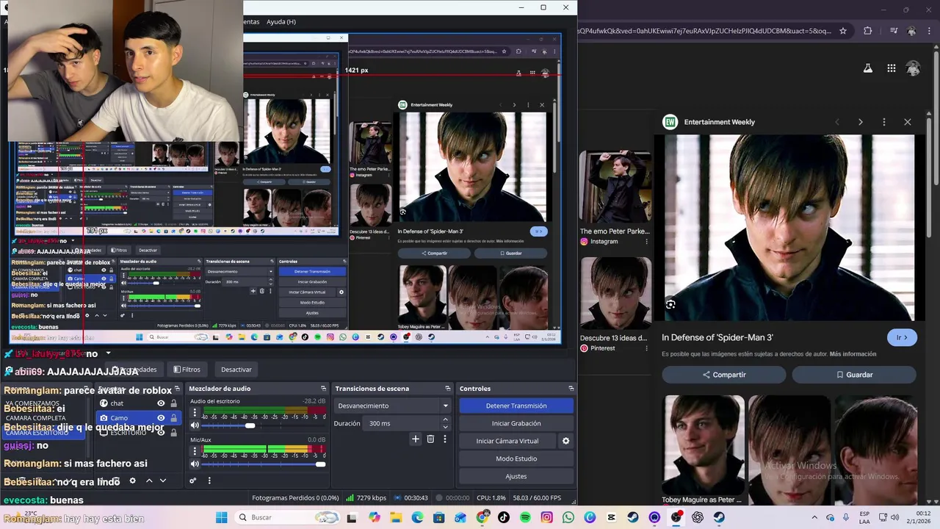Open Instagram from the taskbar
This screenshot has width=940, height=529.
546,517
